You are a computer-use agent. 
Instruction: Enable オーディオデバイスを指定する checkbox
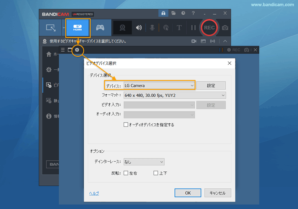pos(126,125)
